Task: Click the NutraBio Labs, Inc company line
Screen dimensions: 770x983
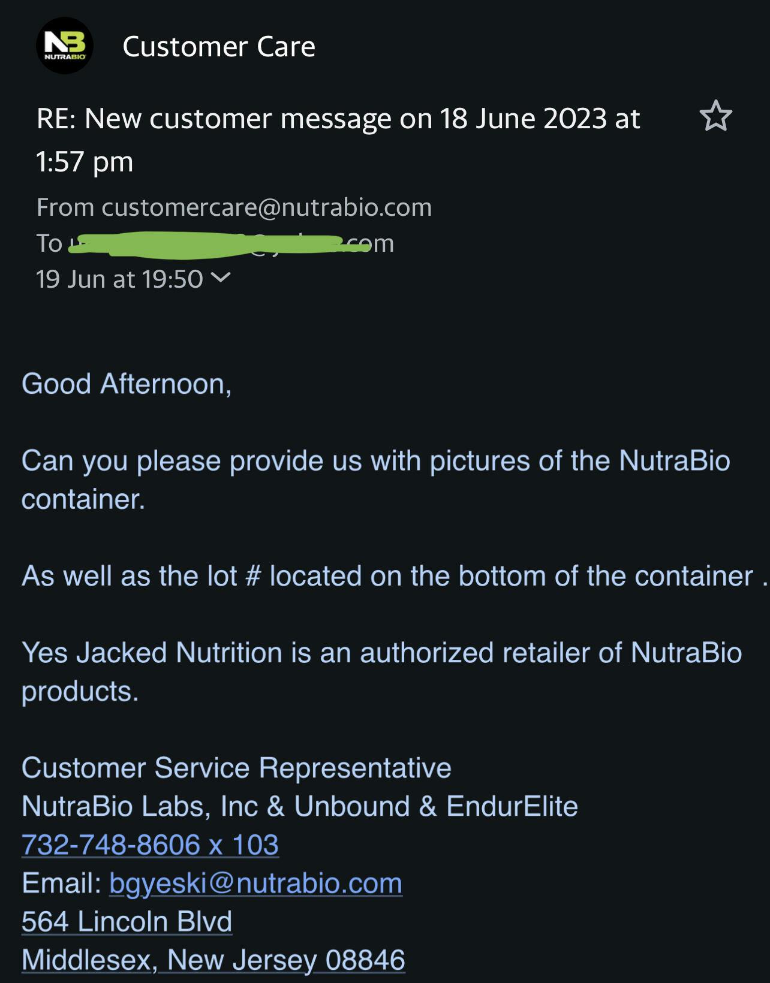Action: [x=299, y=806]
